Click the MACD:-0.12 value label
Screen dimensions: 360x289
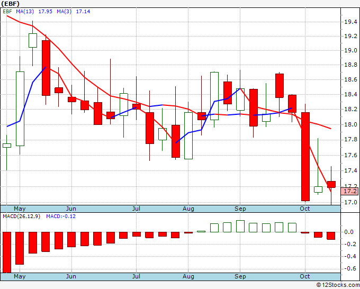tap(61, 216)
